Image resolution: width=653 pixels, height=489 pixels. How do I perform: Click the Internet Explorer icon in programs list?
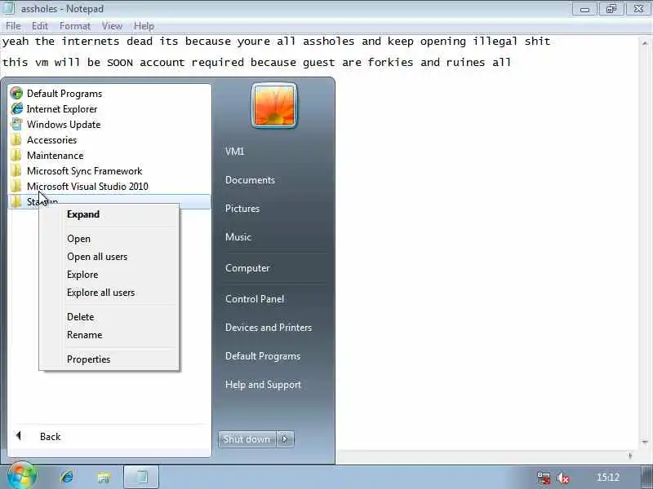tap(16, 108)
